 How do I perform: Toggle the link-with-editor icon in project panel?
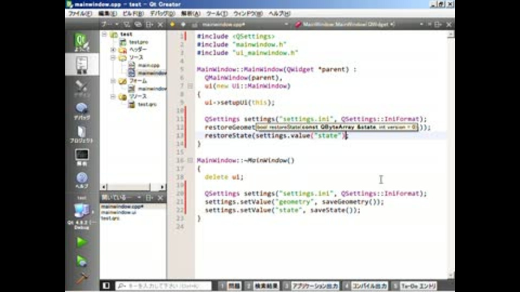point(138,24)
